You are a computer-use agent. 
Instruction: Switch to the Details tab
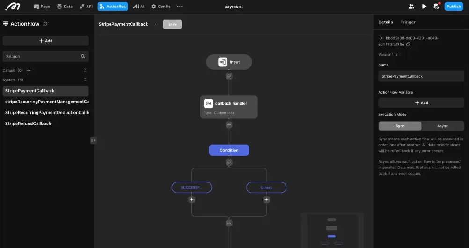pyautogui.click(x=386, y=22)
